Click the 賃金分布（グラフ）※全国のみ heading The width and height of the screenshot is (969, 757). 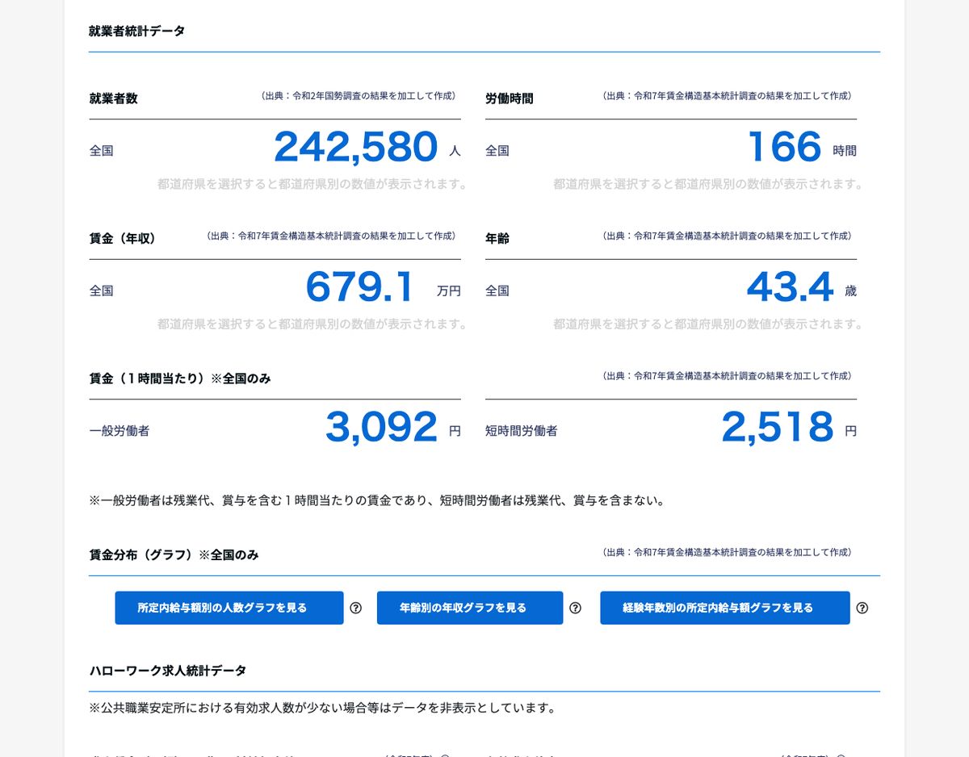[x=174, y=555]
